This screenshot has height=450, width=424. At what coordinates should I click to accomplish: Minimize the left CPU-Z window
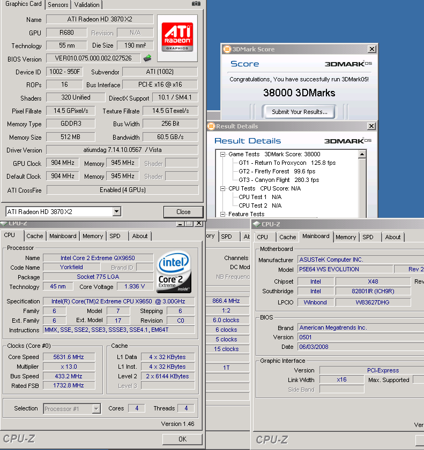tap(180, 223)
